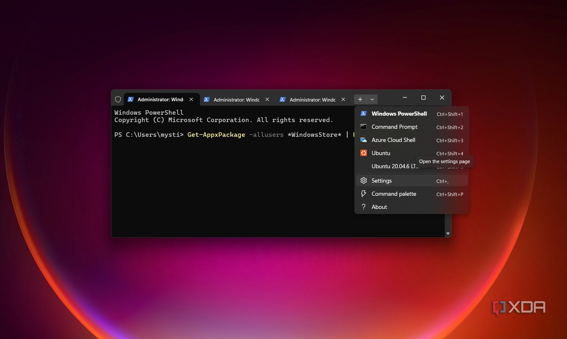Launch Azure Cloud Shell from menu
The image size is (567, 339).
[x=412, y=140]
